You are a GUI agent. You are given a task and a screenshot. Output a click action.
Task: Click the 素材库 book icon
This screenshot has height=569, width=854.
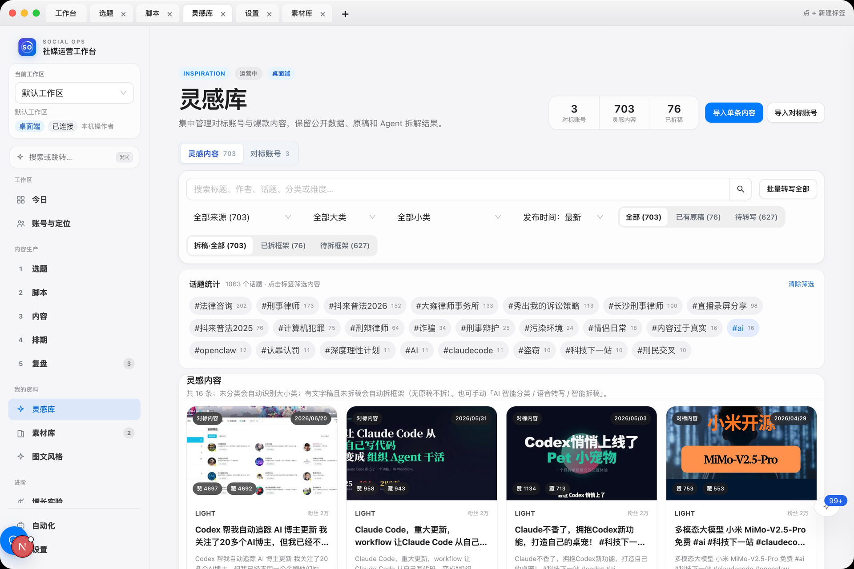(x=20, y=433)
